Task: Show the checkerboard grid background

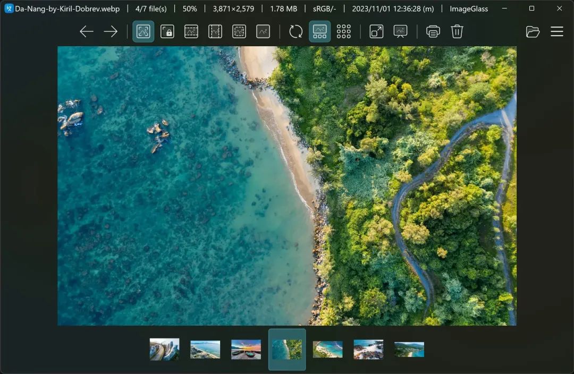Action: tap(344, 32)
